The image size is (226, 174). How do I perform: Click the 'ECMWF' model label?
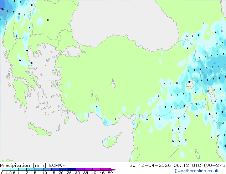click(57, 165)
